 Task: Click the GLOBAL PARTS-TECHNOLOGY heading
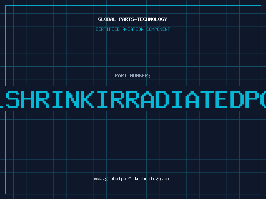point(133,19)
